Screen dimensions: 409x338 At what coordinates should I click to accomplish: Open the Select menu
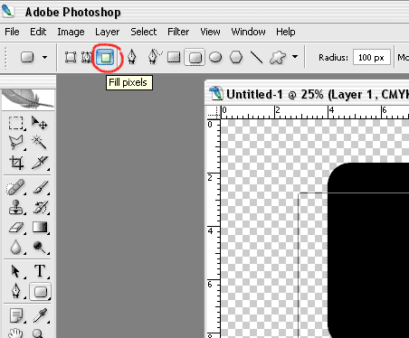(144, 32)
